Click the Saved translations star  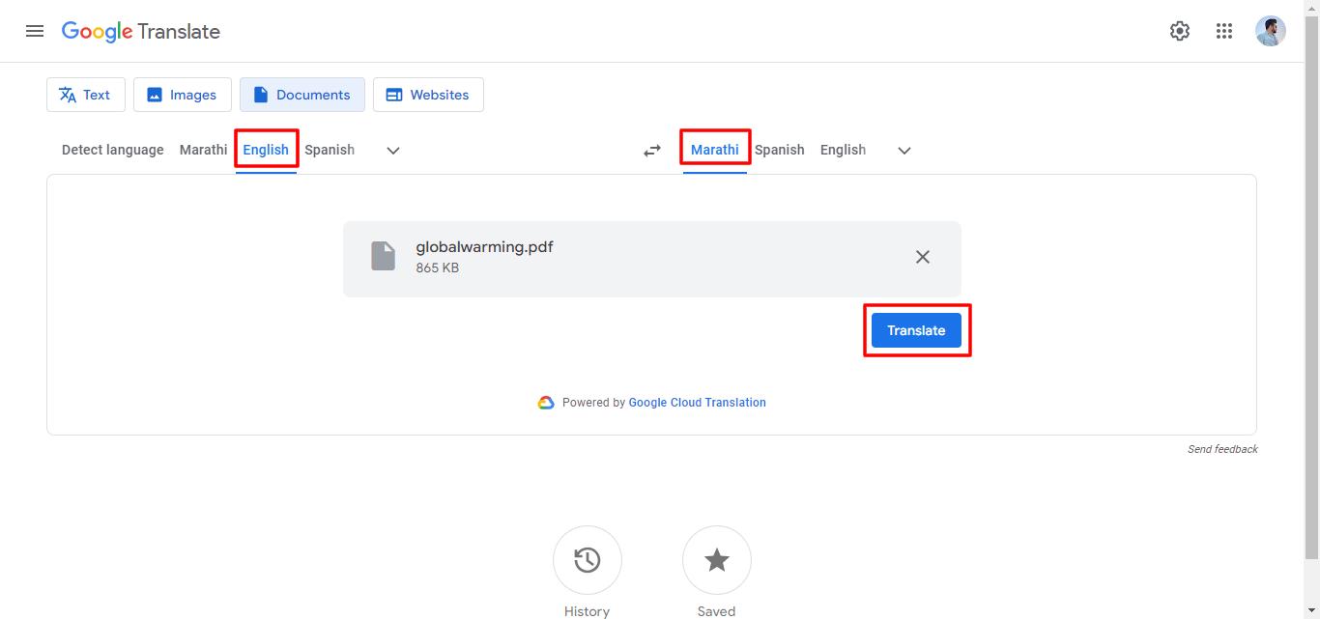716,560
